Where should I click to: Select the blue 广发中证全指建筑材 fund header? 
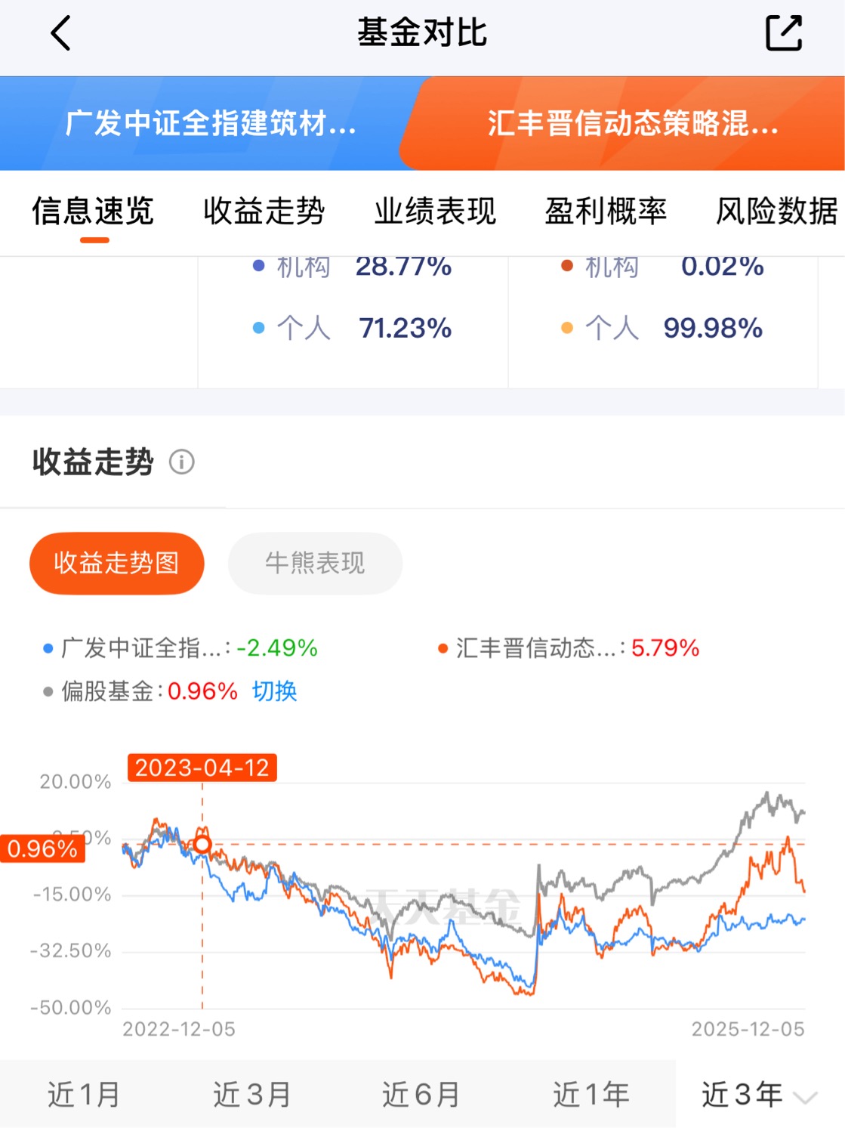(x=210, y=123)
